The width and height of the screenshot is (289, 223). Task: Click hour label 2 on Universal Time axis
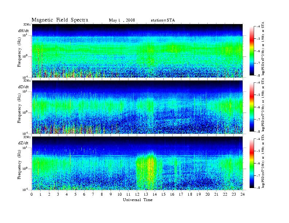pyautogui.click(x=49, y=194)
